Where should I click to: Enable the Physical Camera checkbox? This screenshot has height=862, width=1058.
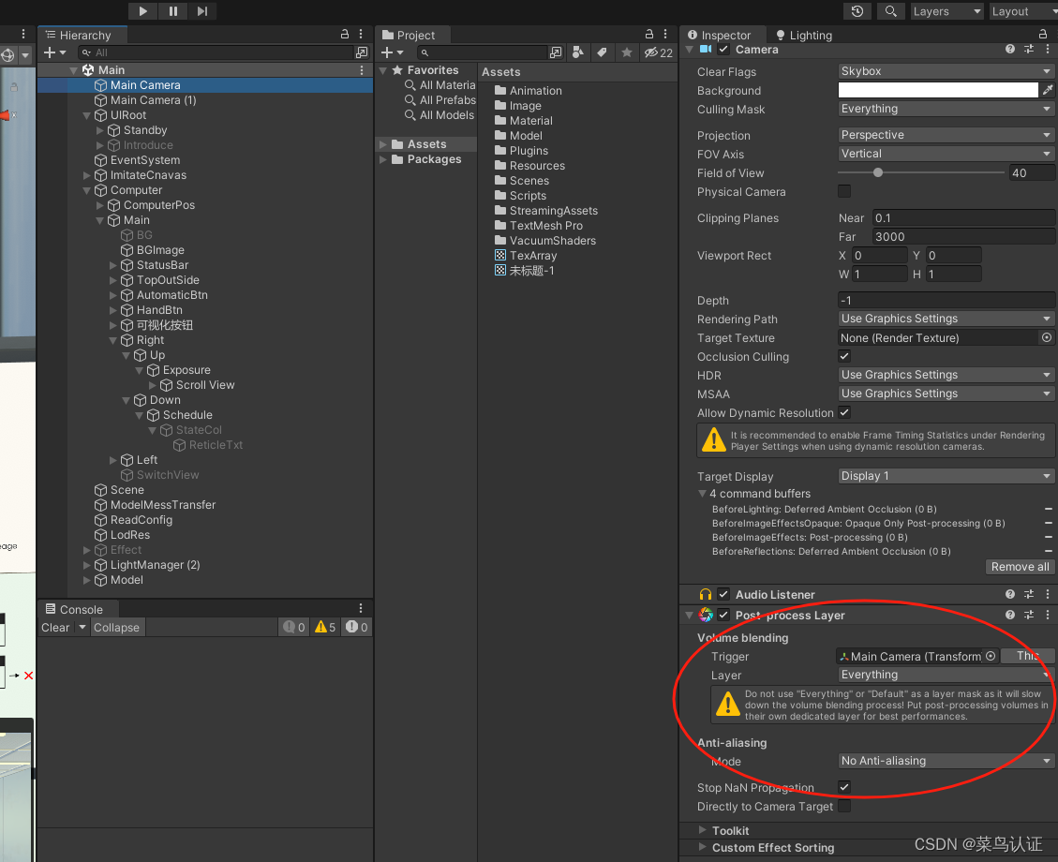[x=844, y=191]
